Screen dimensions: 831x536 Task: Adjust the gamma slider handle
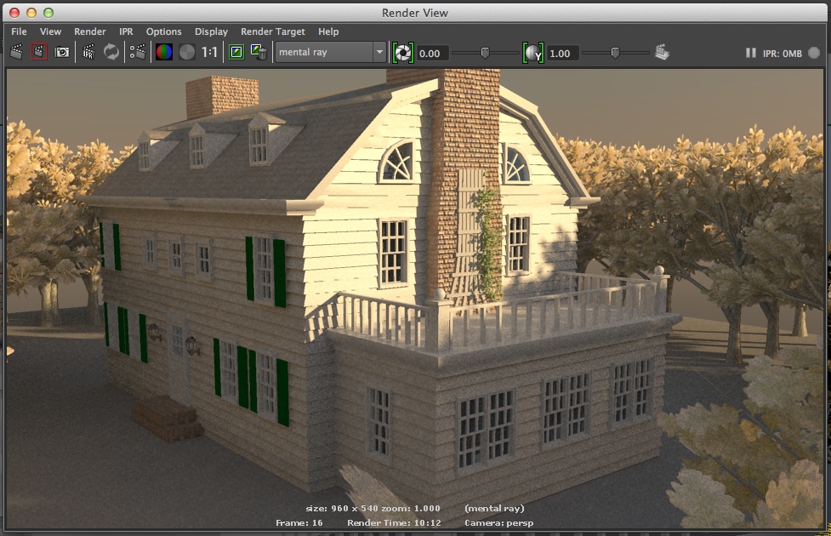click(615, 53)
